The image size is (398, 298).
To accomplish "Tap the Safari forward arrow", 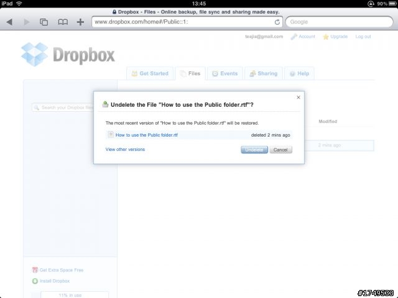I will pos(26,22).
